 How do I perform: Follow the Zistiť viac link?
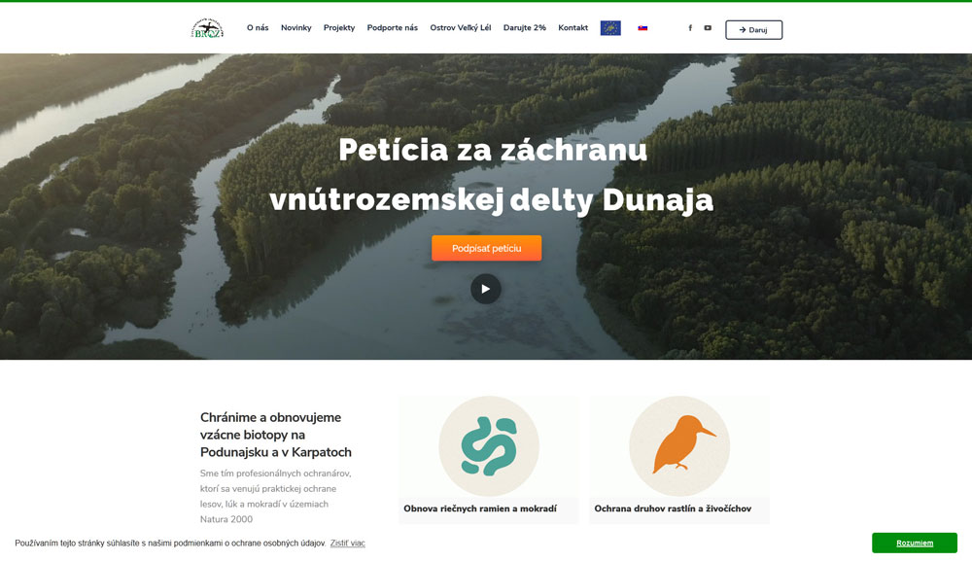347,543
